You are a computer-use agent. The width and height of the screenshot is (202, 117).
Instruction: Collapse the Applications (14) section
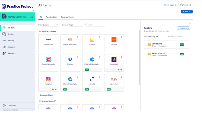tap(40, 31)
